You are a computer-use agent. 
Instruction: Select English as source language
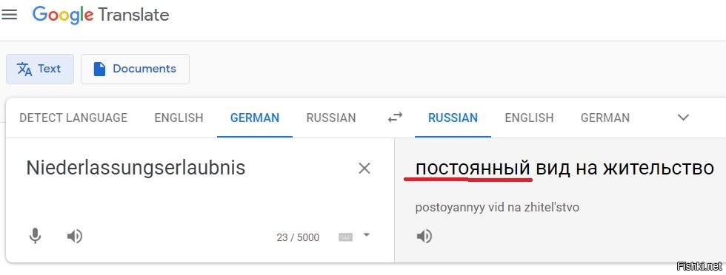click(x=179, y=118)
